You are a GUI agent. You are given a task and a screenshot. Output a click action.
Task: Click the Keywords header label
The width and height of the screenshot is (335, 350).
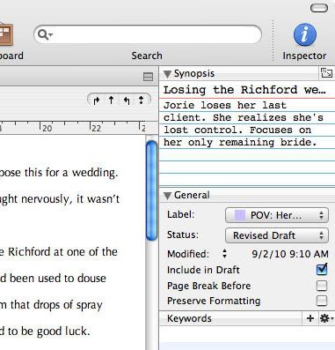click(x=189, y=318)
